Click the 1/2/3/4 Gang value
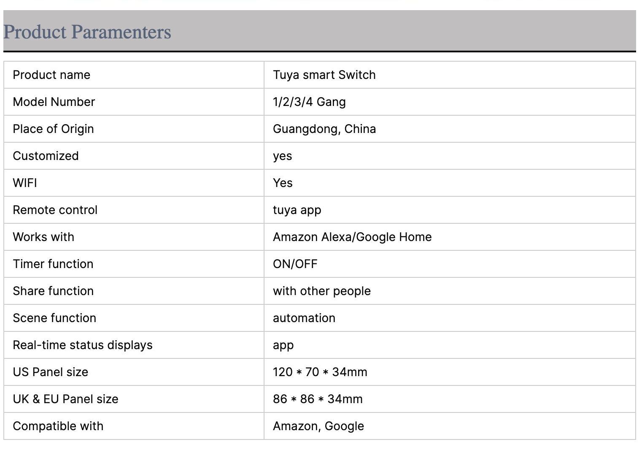Screen dimensions: 642x450 [309, 102]
